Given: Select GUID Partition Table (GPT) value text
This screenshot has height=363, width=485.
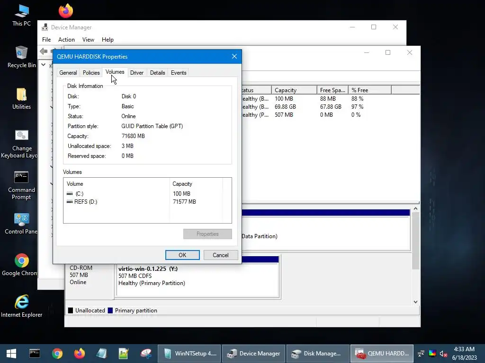Looking at the screenshot, I should coord(152,126).
